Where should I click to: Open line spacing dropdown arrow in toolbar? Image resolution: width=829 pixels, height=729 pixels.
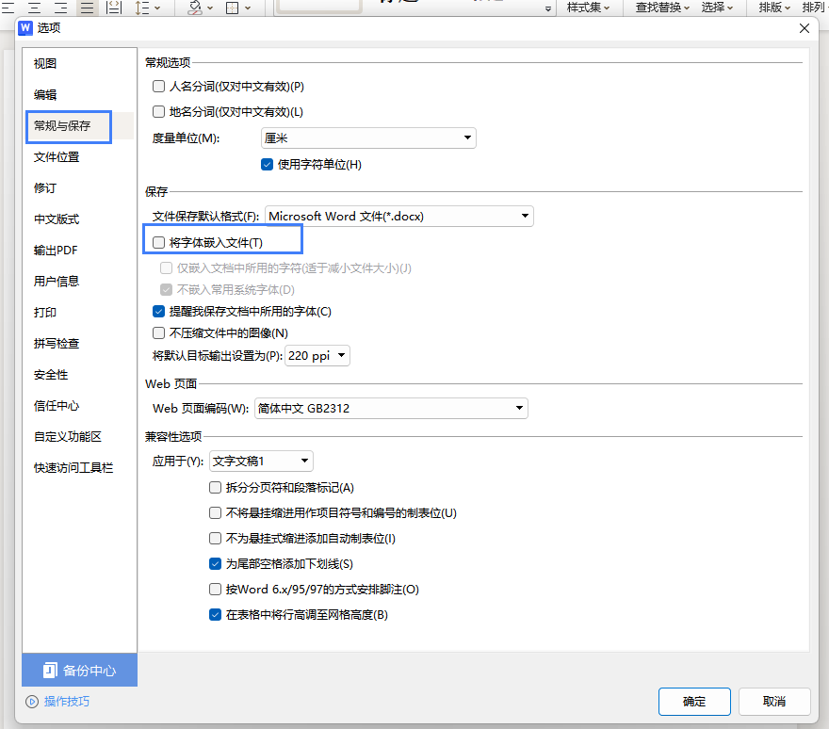pos(157,8)
